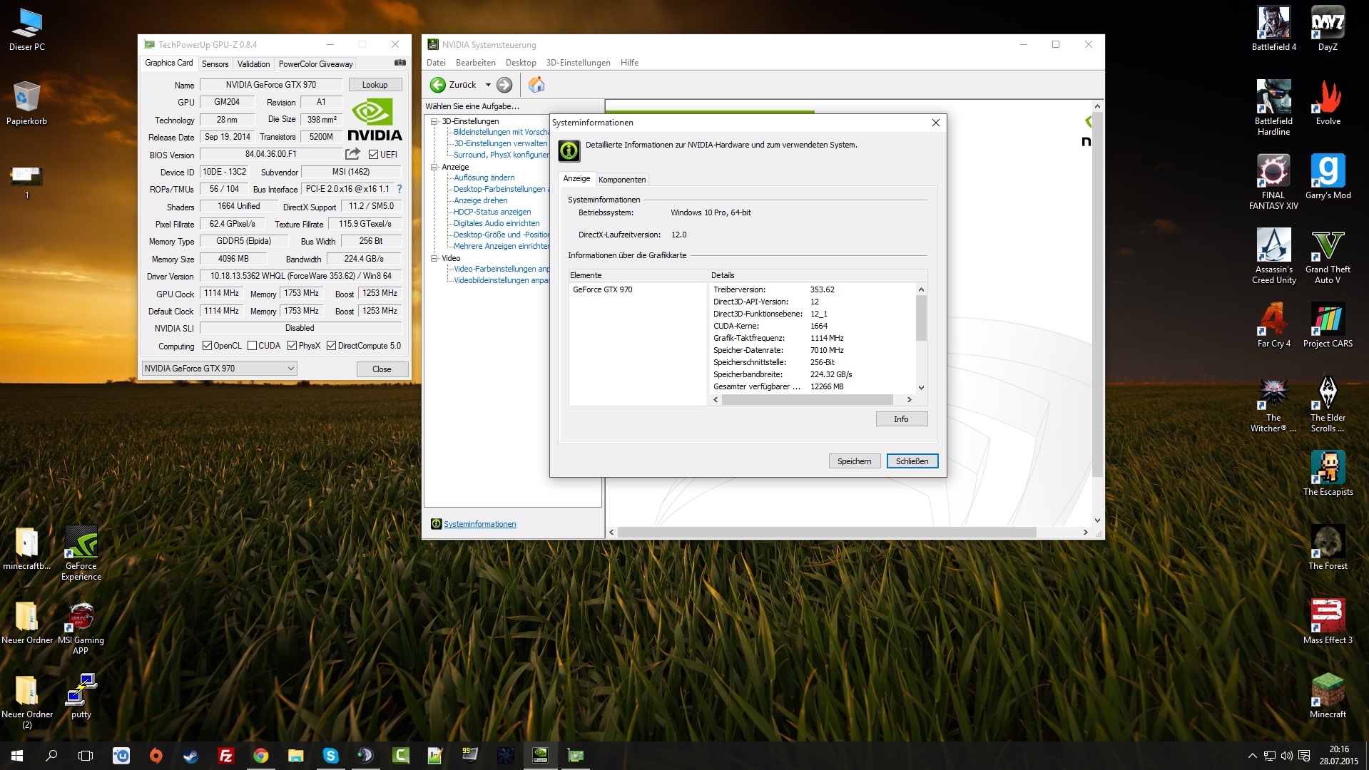1369x770 pixels.
Task: Toggle the UEFI checkbox in GPU-Z
Action: coord(373,155)
